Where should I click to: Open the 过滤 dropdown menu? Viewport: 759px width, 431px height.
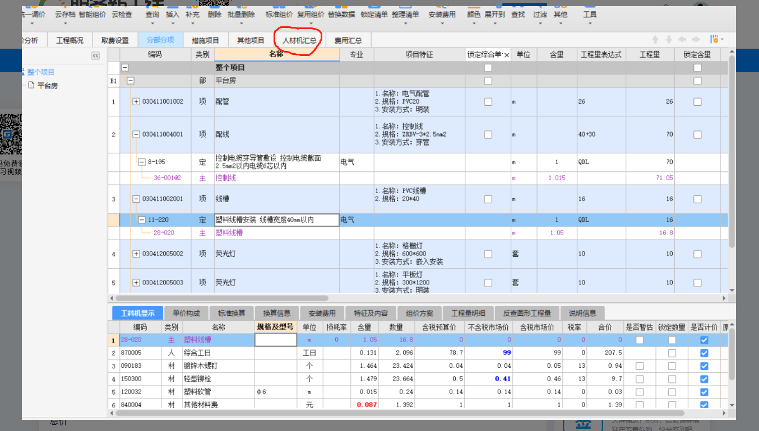tap(540, 24)
